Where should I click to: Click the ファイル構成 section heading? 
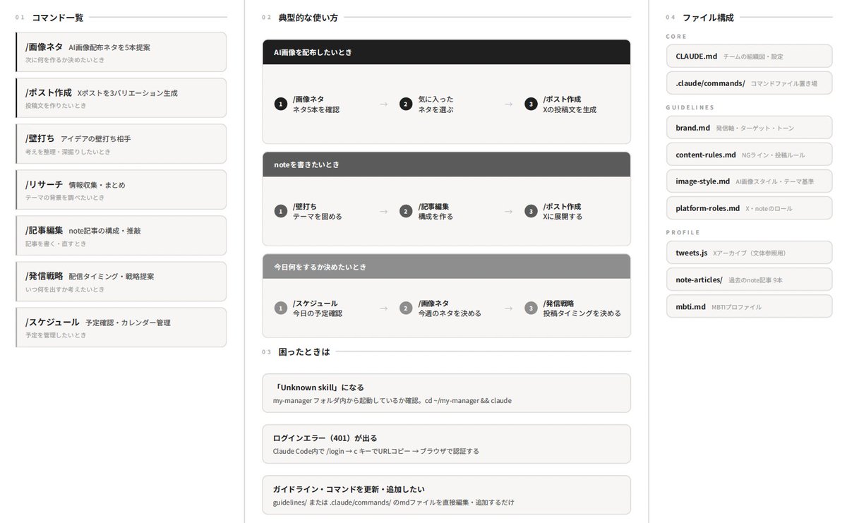pyautogui.click(x=708, y=18)
